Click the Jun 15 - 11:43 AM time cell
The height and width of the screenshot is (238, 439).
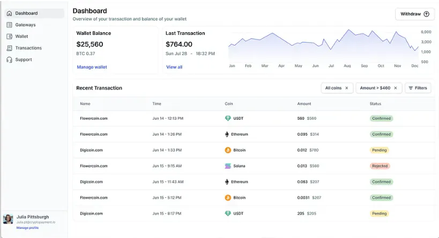(x=168, y=182)
